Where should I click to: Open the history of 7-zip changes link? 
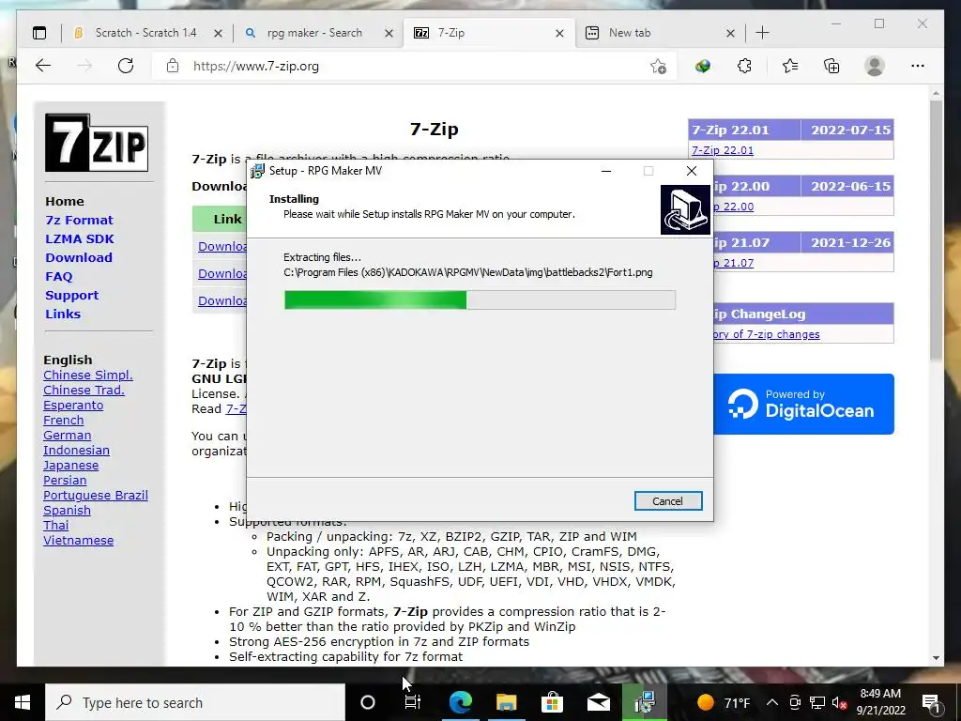point(767,334)
